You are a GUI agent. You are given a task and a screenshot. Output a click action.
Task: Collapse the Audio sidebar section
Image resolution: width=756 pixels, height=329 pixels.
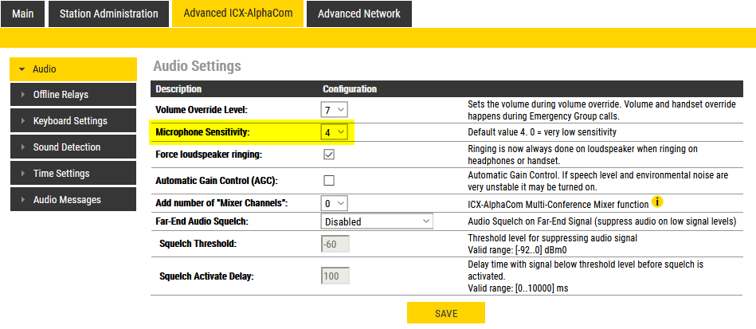pos(73,69)
